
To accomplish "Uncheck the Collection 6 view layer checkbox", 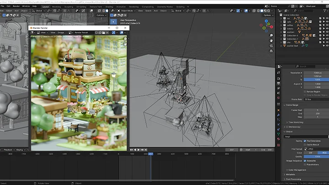I will (320, 36).
